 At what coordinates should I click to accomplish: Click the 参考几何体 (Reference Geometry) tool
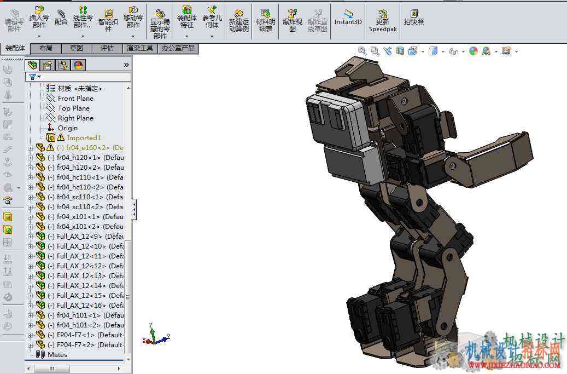coord(212,18)
